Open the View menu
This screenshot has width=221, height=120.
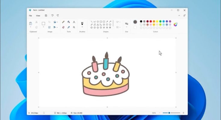[x=38, y=16]
